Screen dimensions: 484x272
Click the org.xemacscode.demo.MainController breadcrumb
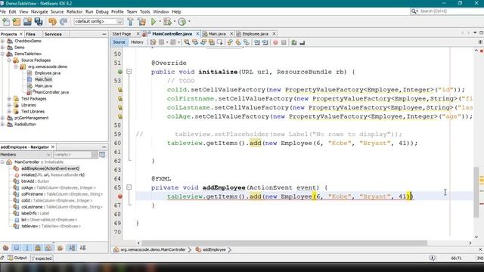(153, 249)
